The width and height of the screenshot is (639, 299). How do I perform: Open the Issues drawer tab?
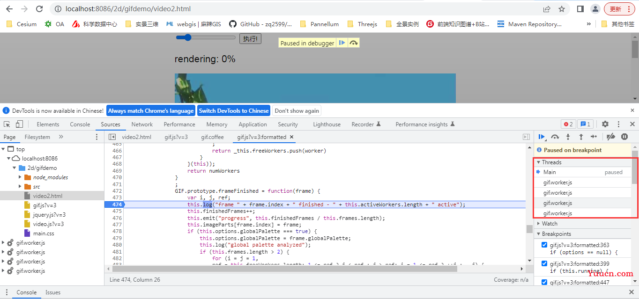coord(53,292)
